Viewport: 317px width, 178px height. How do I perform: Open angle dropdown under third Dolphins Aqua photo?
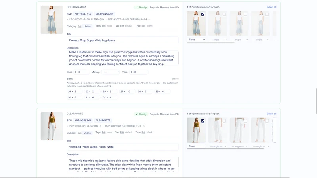239,40
